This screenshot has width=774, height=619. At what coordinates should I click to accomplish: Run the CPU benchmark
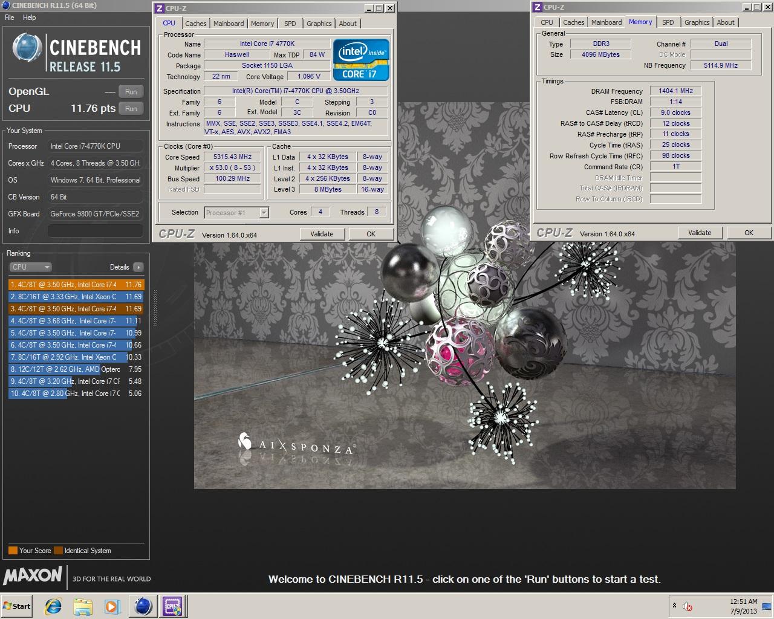(x=131, y=109)
